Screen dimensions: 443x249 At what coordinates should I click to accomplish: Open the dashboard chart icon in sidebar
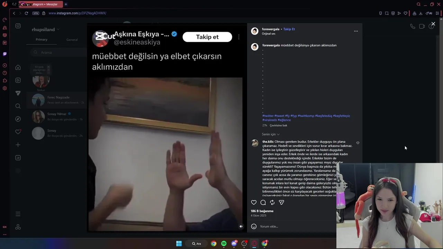(x=18, y=158)
